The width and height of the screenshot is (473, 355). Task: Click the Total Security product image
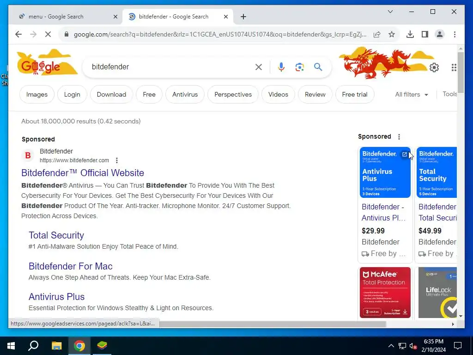437,172
